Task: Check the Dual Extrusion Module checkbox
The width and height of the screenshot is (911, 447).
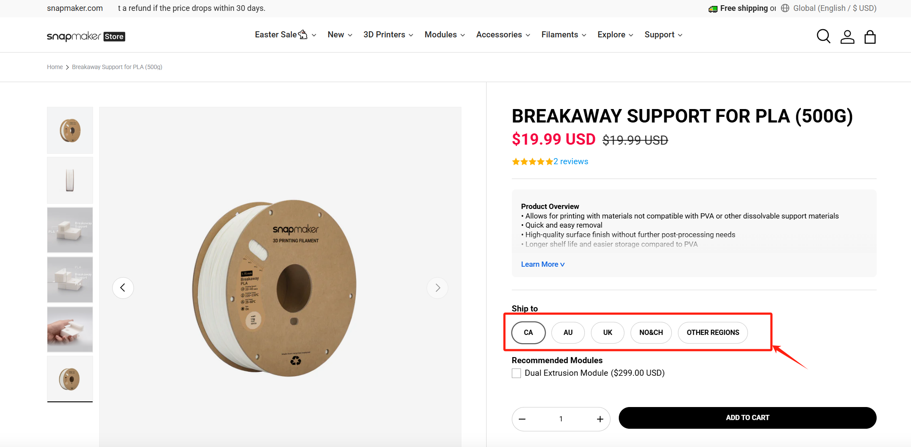Action: (x=516, y=373)
